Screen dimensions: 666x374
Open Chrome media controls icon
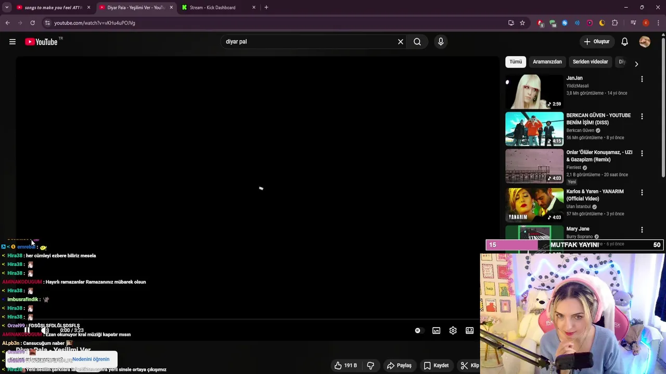[633, 23]
